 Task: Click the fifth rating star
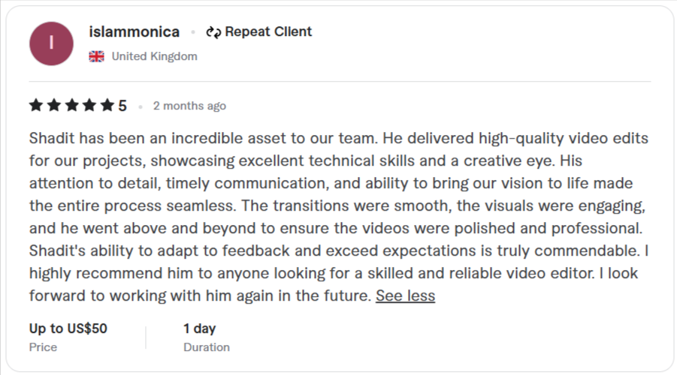pos(107,105)
